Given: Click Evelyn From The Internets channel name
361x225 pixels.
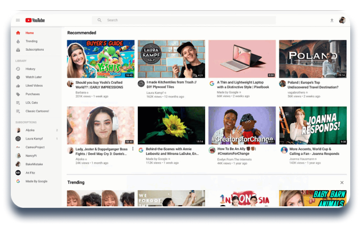Looking at the screenshot, I should [x=235, y=159].
